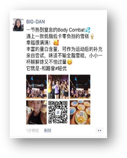The height and width of the screenshot is (158, 127).
Task: Open BIG-DAN's profile avatar photo
Action: coord(18,25)
